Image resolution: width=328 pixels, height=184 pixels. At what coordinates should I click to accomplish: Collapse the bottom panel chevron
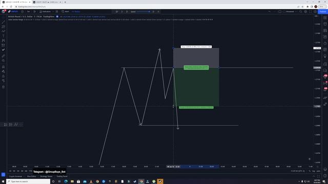(314, 176)
